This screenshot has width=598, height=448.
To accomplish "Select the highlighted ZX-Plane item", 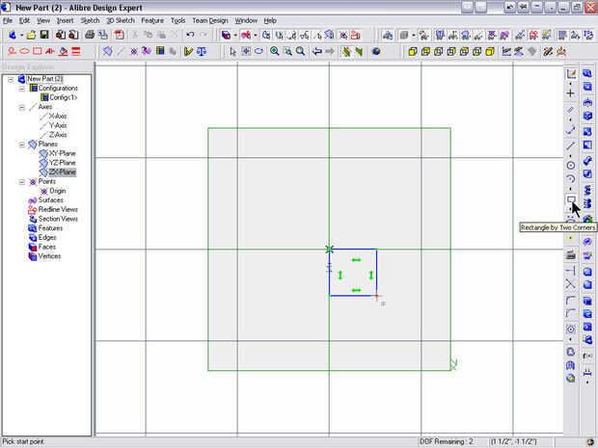I will pos(62,172).
